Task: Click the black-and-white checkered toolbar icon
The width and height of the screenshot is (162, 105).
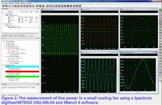Action: tap(68, 6)
